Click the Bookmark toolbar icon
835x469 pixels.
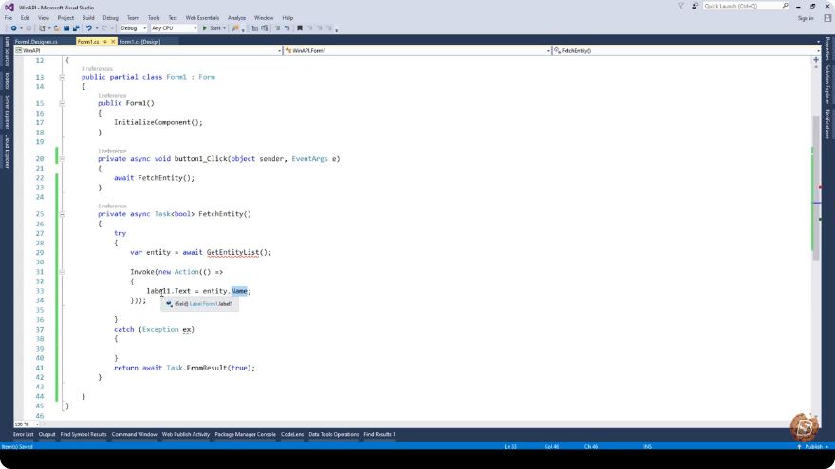[x=299, y=28]
